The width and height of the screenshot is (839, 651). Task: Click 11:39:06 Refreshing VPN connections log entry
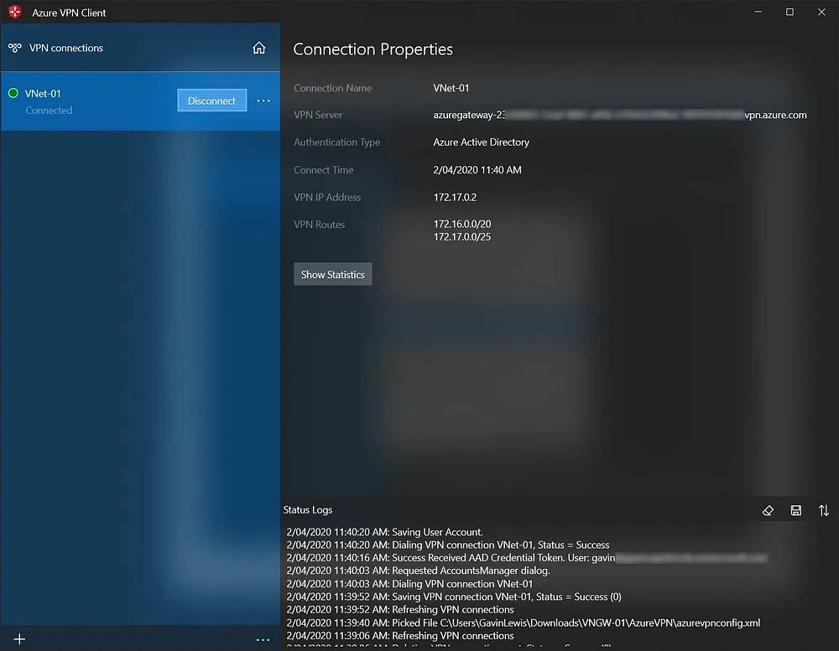(400, 635)
